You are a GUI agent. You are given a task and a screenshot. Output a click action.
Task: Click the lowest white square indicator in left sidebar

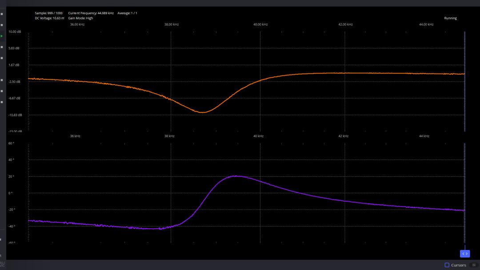(2, 102)
